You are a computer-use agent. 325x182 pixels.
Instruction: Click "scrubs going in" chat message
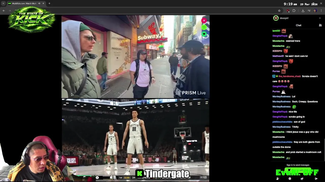297,117
